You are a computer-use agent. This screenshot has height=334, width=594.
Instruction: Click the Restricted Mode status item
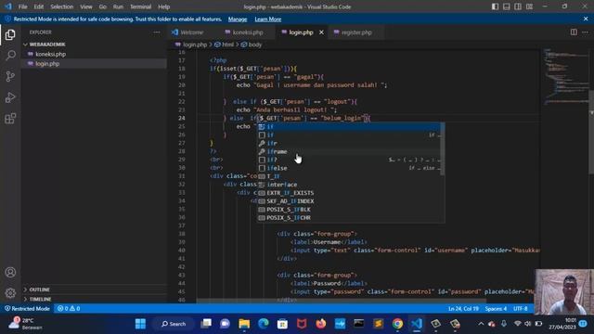pos(27,309)
